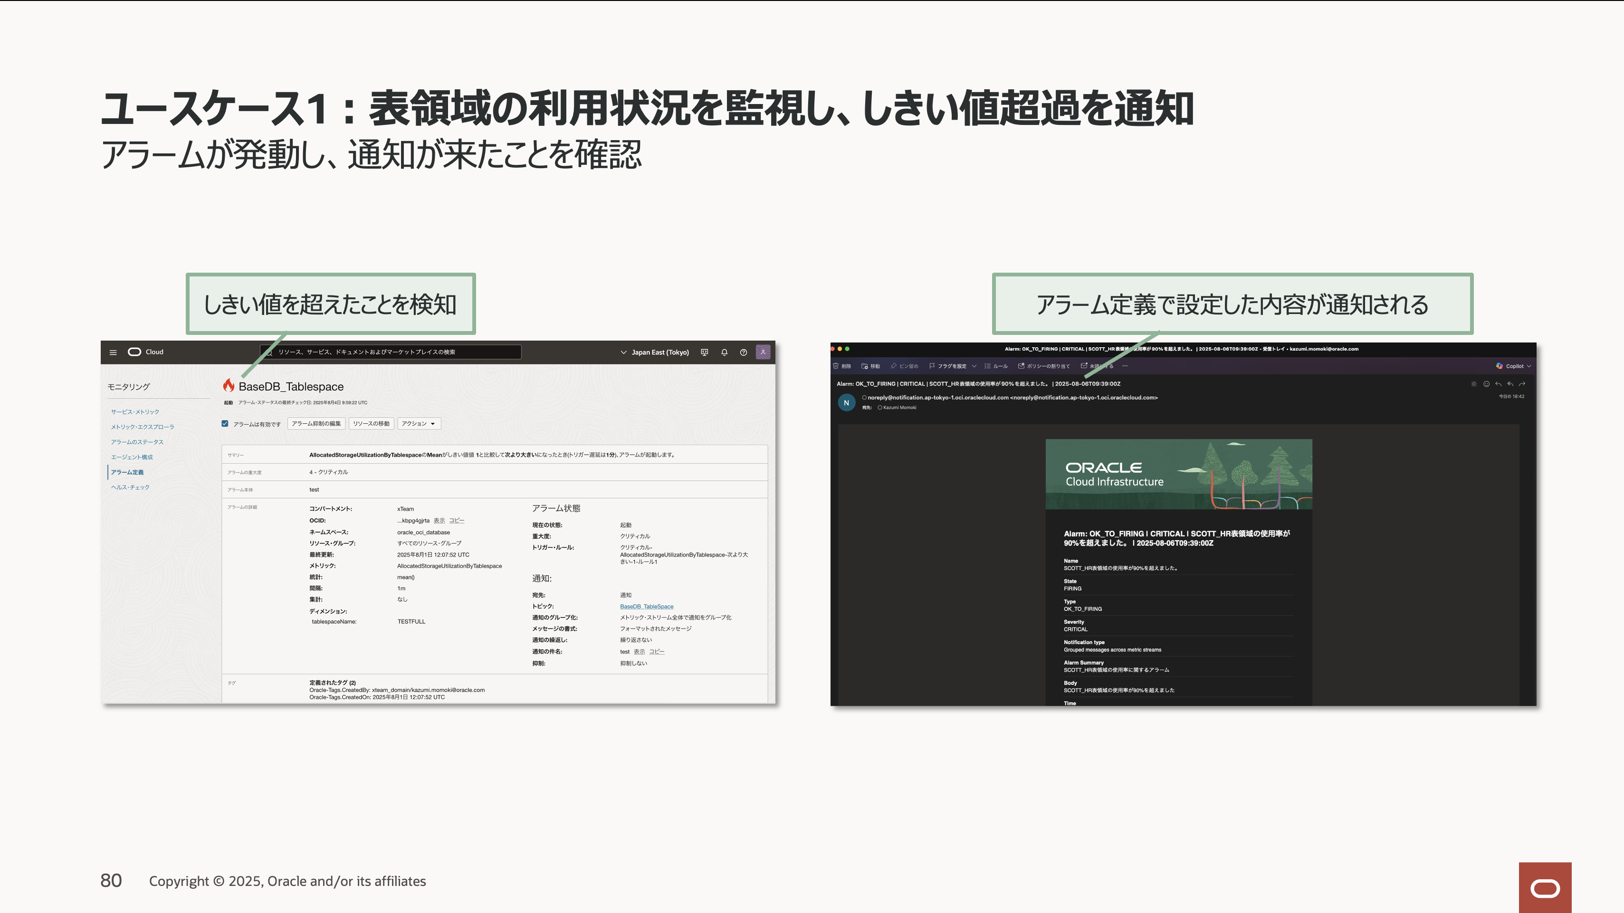Click the Cloud Shell developer tools icon
This screenshot has width=1624, height=913.
point(704,352)
